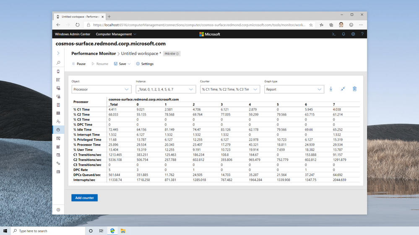Screen dimensions: 419x235
Task: Click Windows Admin Center in the header
Action: pyautogui.click(x=73, y=34)
